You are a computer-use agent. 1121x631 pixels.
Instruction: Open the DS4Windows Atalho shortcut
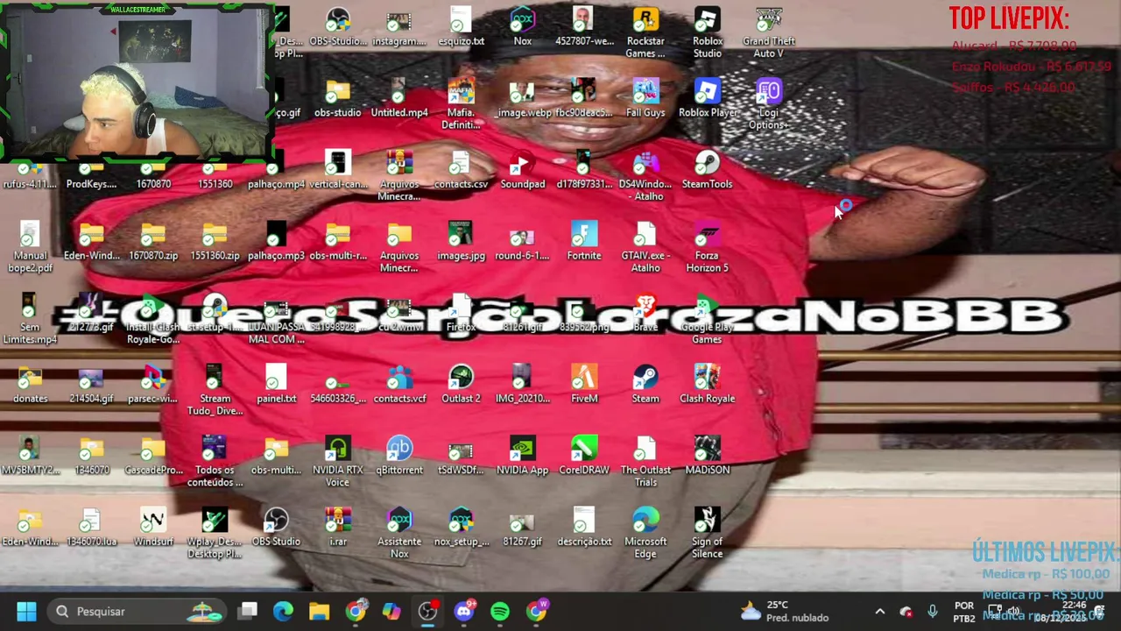point(645,176)
